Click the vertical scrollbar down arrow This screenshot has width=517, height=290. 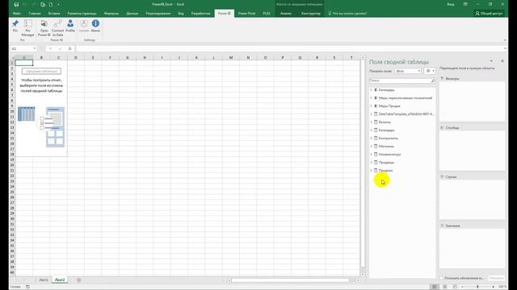click(363, 274)
